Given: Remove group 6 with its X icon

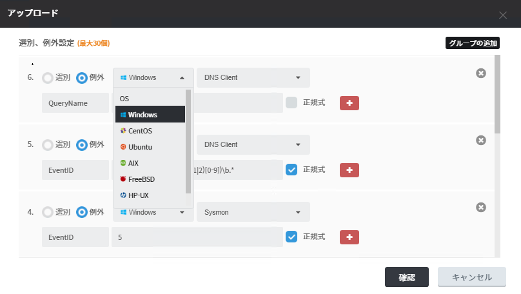Looking at the screenshot, I should point(480,73).
